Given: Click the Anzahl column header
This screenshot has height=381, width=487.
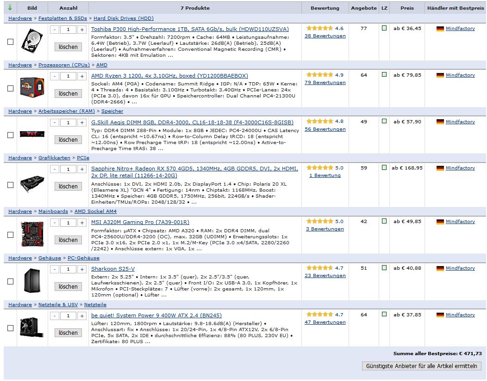Looking at the screenshot, I should coord(69,8).
